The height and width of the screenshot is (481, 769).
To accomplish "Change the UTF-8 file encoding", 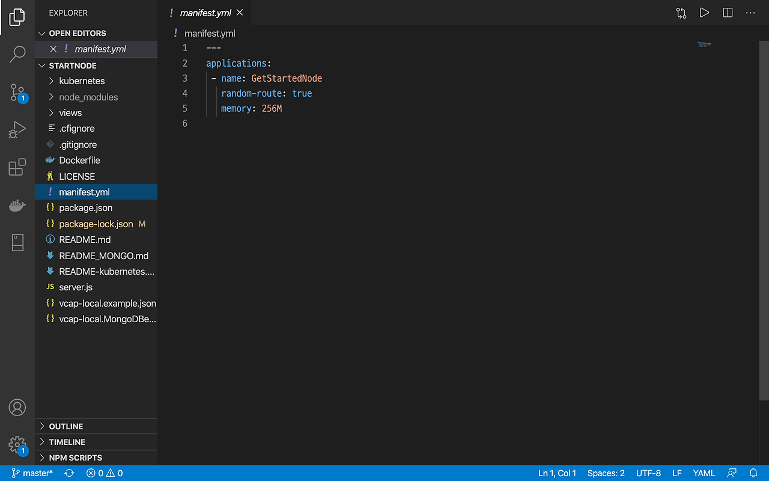I will [649, 473].
